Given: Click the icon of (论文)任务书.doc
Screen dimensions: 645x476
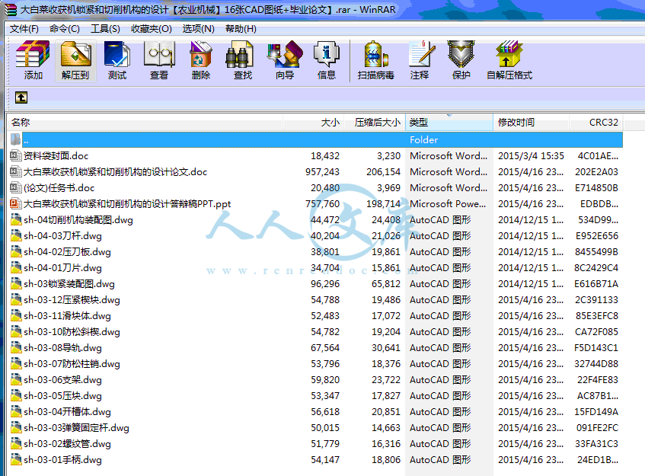Looking at the screenshot, I should tap(16, 187).
